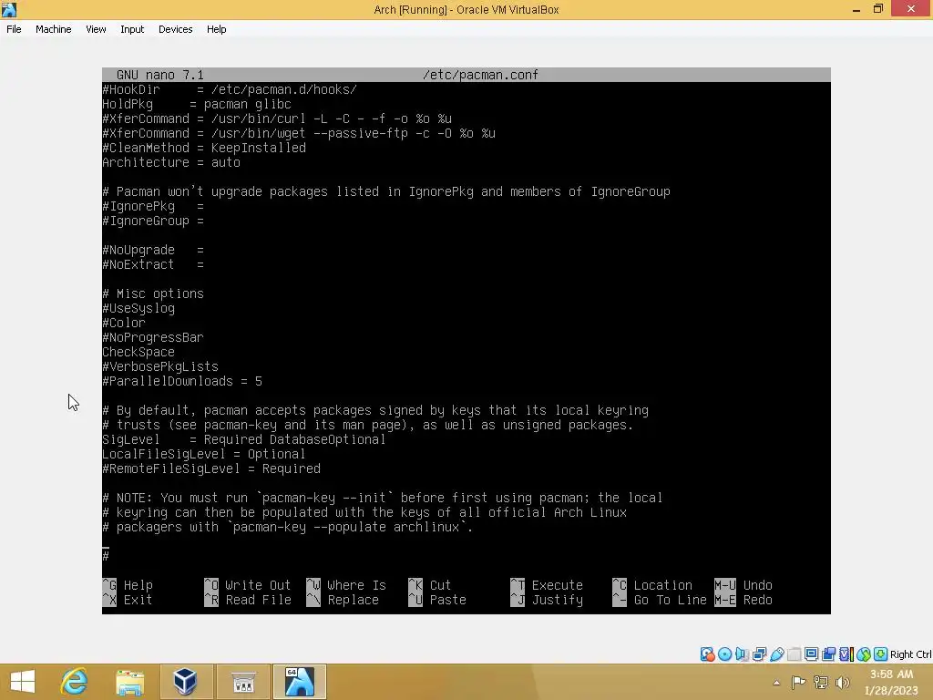933x700 pixels.
Task: Click the 'CheckSpace' line
Action: [x=138, y=352]
